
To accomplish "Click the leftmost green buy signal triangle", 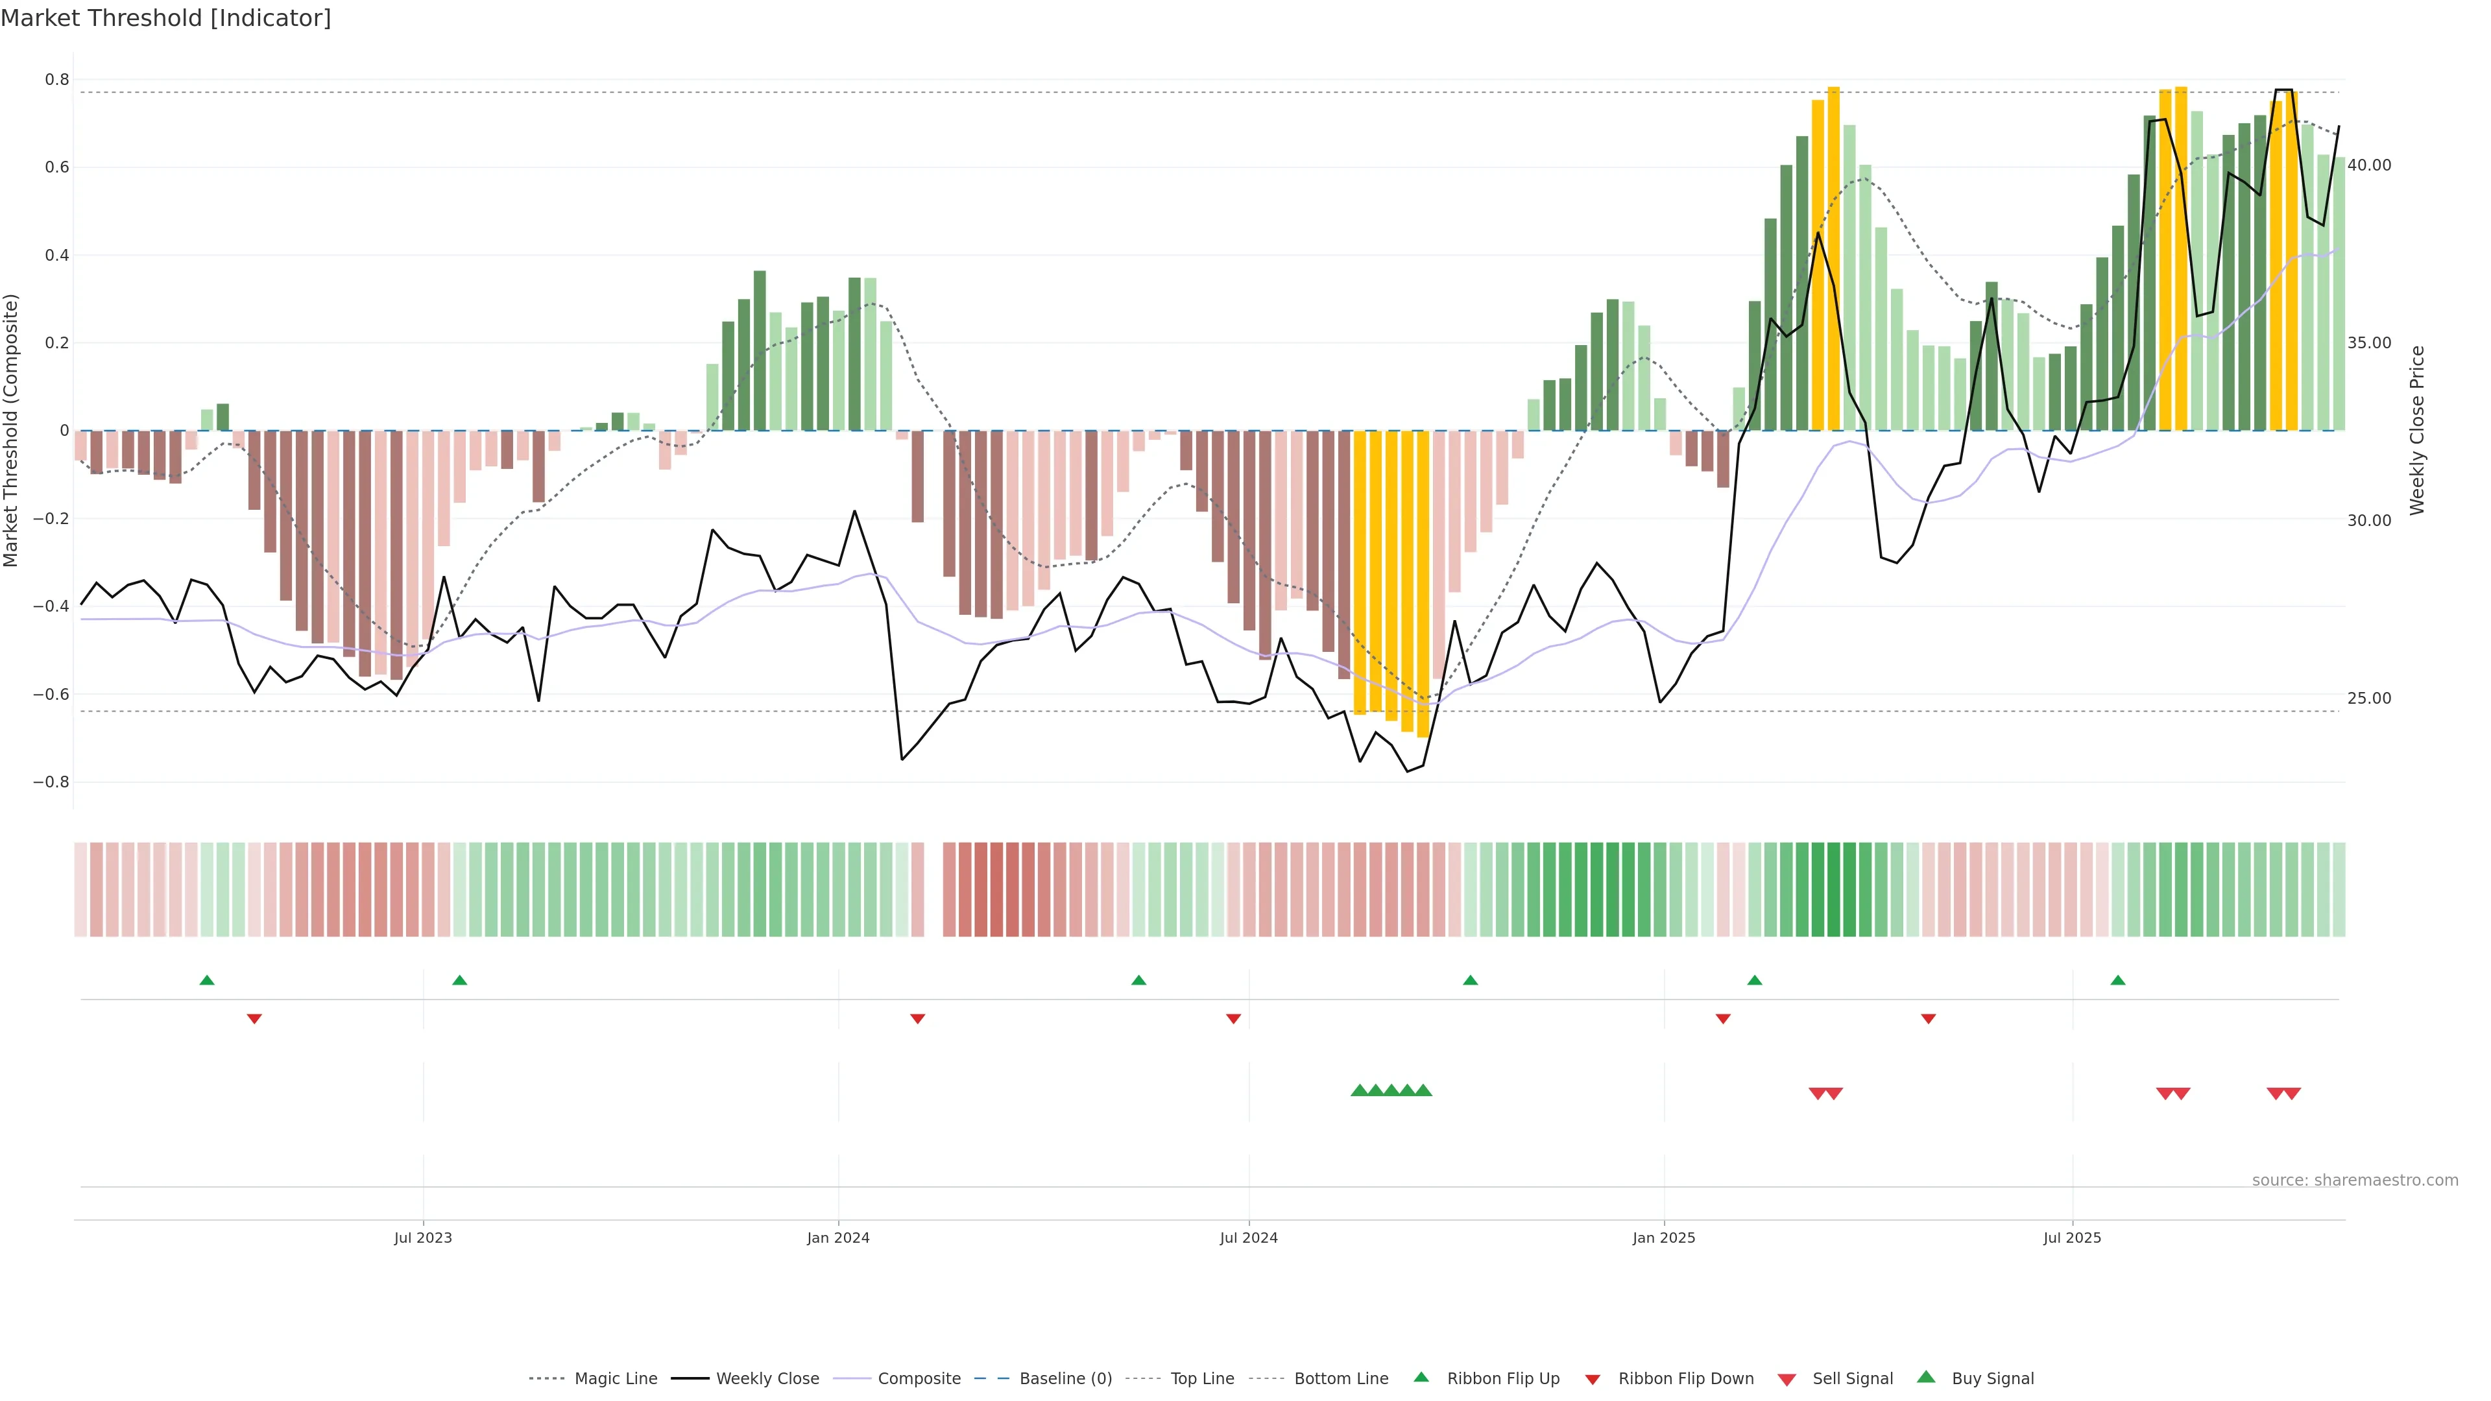I will (1358, 1090).
